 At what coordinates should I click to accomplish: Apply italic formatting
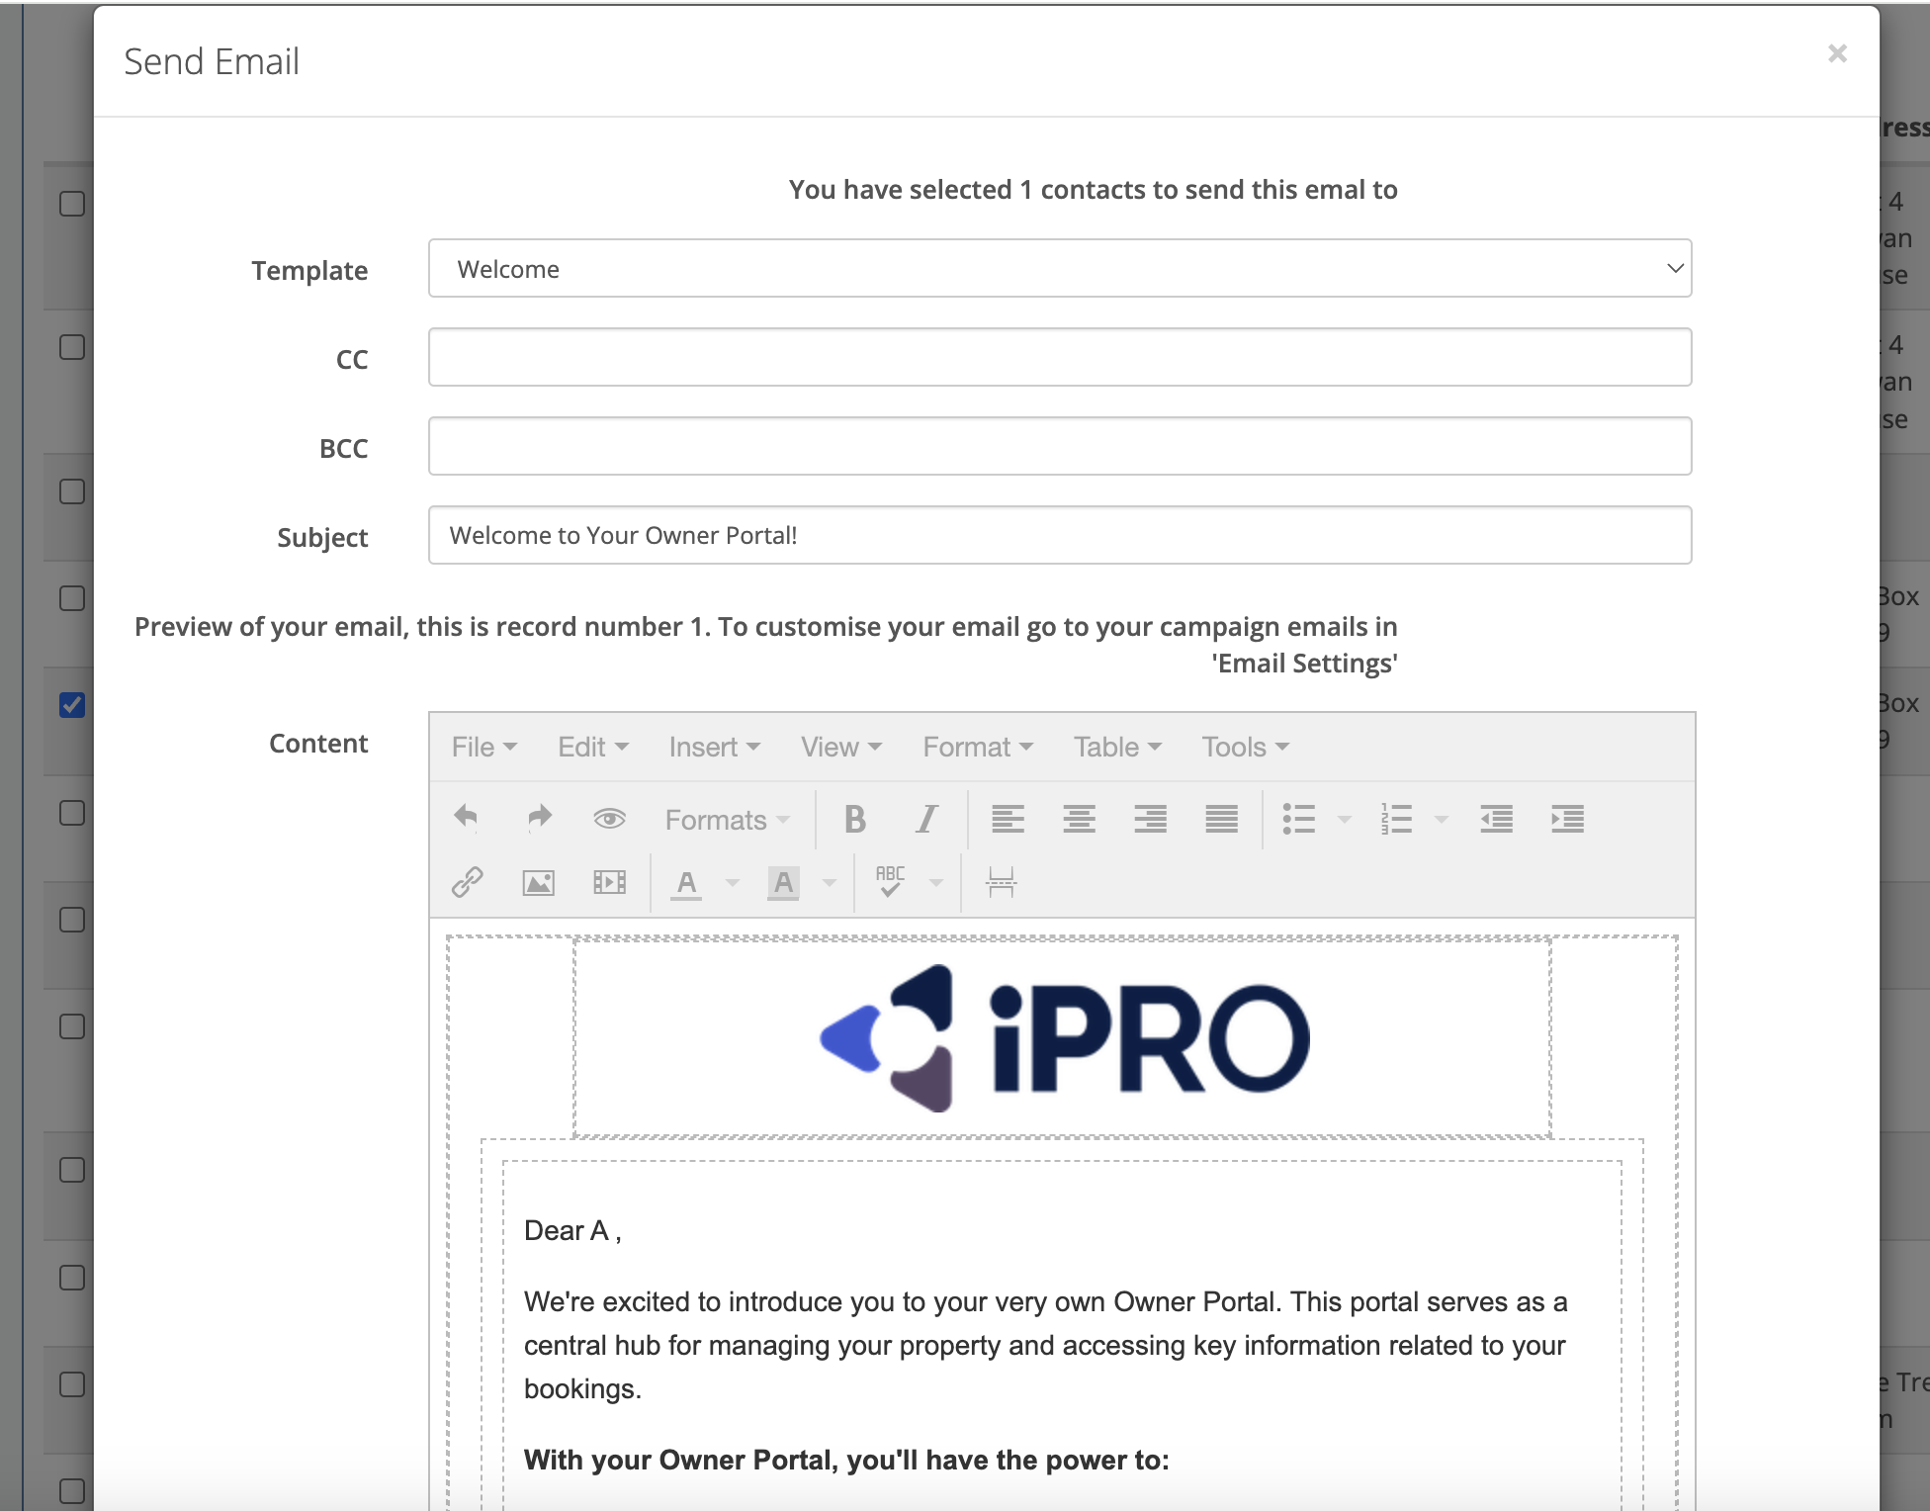926,819
